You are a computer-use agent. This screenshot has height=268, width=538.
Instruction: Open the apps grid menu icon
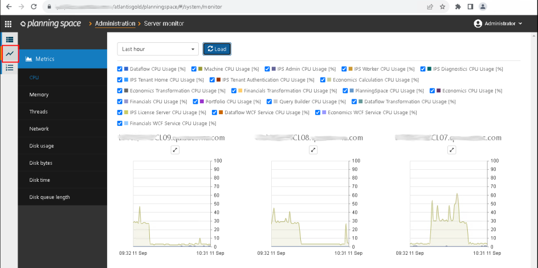click(8, 24)
